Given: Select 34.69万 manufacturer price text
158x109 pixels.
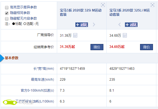Looking at the screenshot, I should point(115,36).
